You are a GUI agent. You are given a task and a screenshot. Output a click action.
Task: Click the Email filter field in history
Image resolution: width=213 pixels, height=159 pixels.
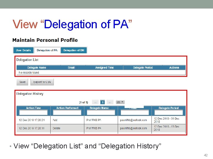(x=135, y=112)
